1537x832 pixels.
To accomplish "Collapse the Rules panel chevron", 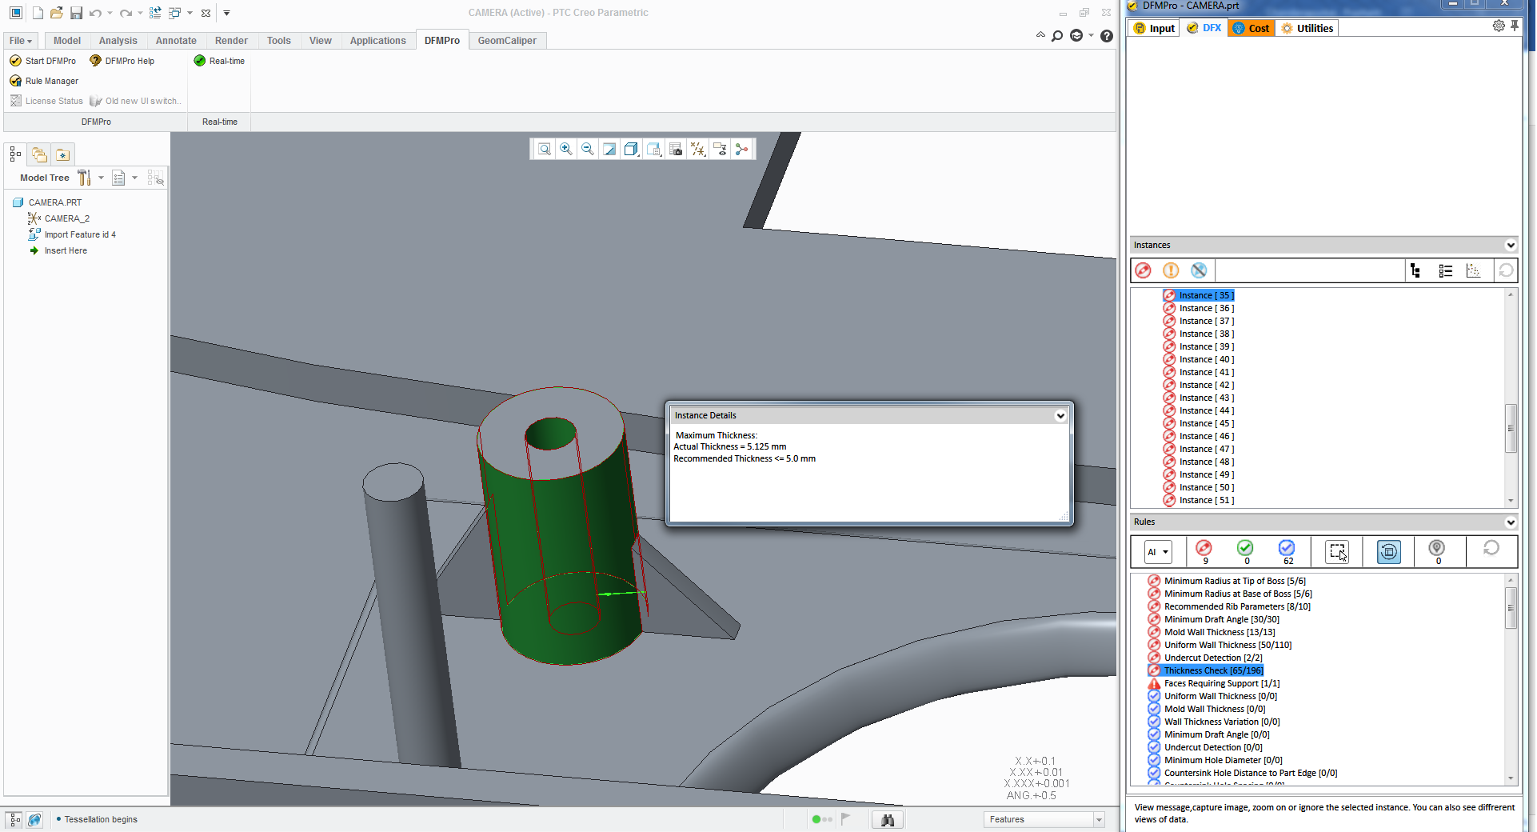I will 1511,522.
